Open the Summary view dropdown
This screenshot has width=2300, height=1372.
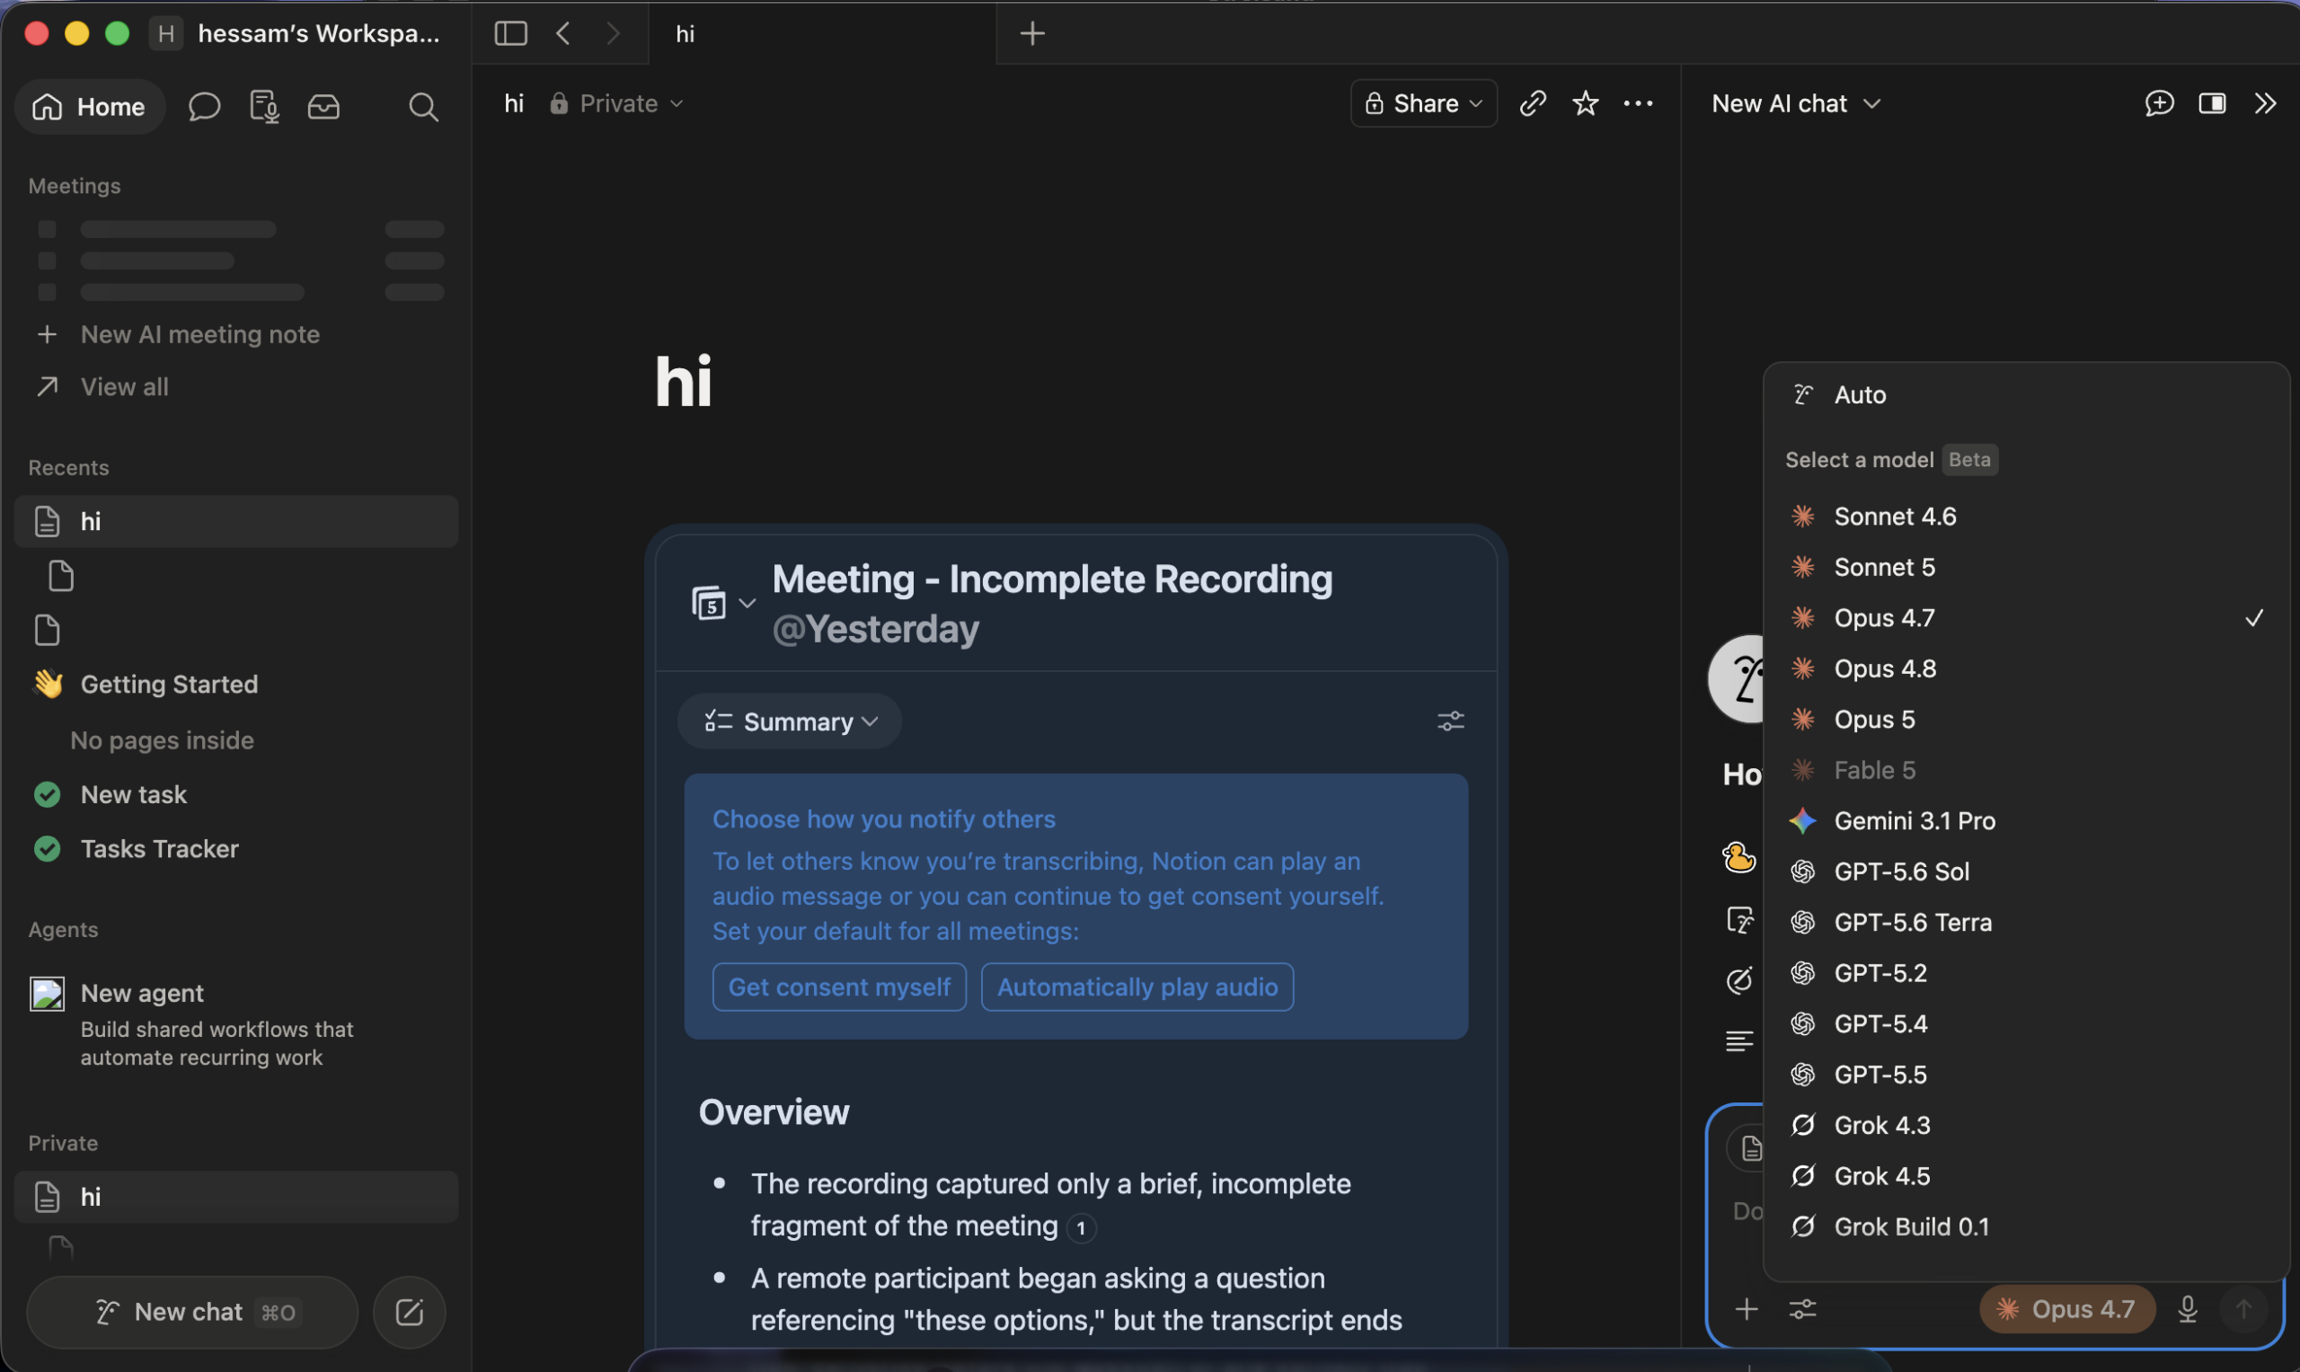tap(790, 721)
